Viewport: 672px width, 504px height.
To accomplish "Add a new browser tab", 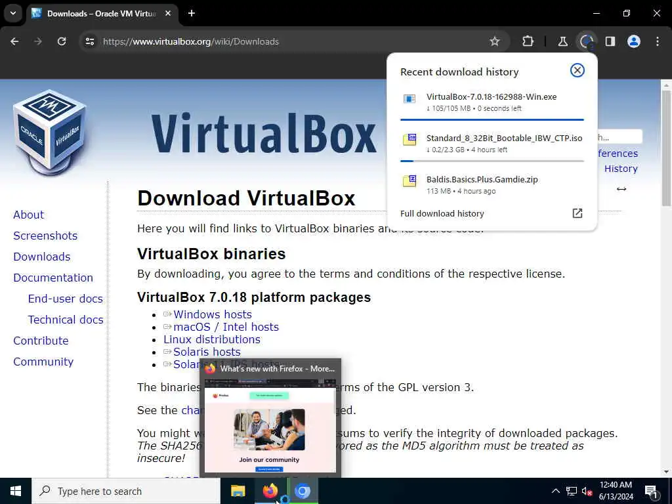I will coord(192,13).
